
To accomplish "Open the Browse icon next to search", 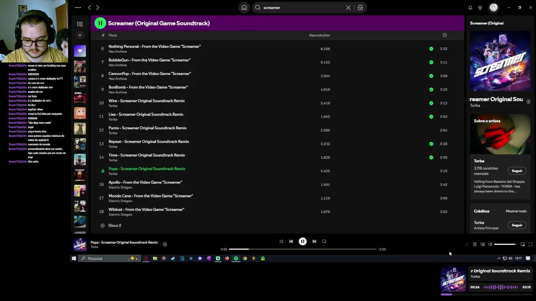I will (360, 8).
